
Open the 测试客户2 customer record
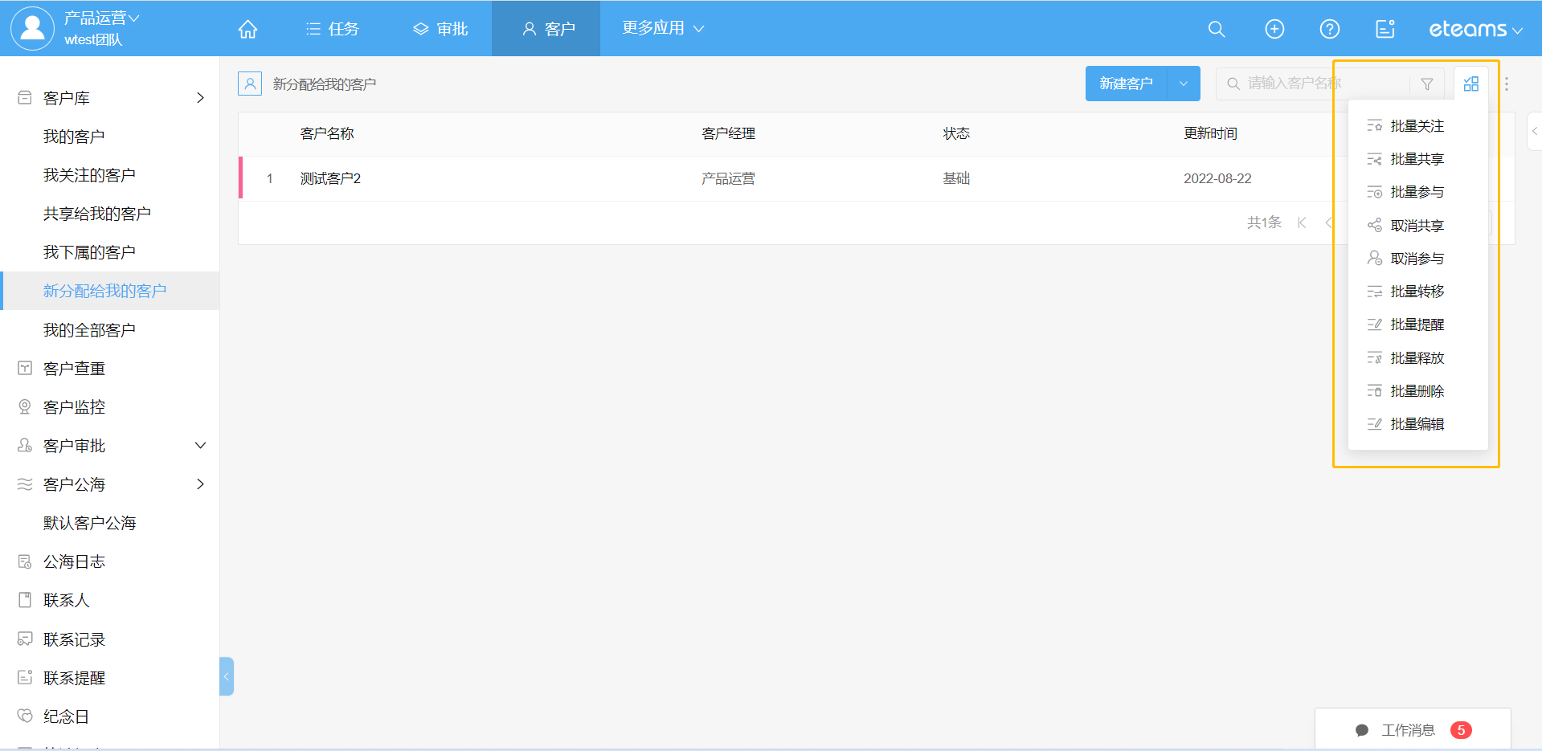(330, 178)
